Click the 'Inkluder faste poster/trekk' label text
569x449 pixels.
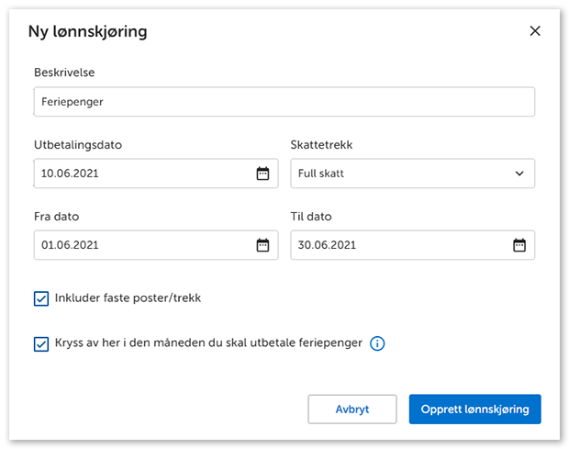pos(128,298)
